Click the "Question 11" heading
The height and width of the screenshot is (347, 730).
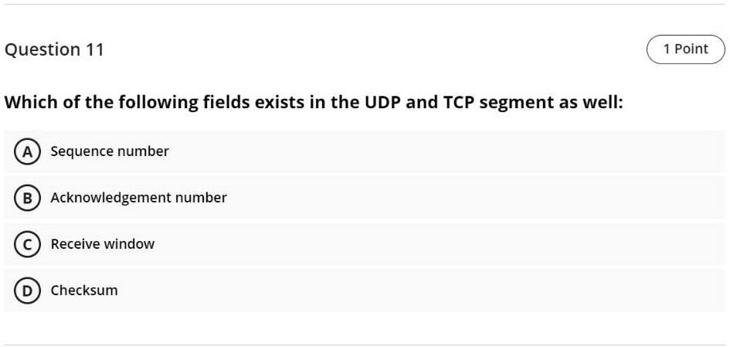pos(54,49)
